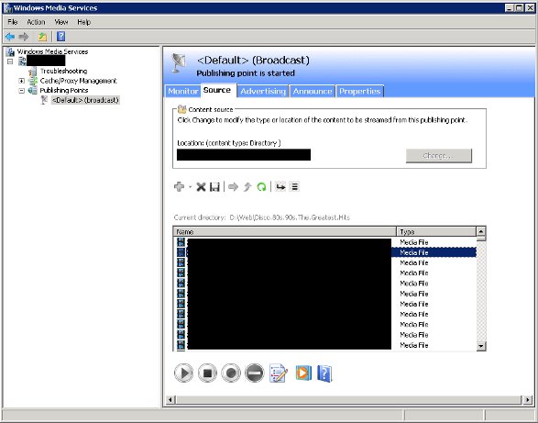Viewport: 538px width, 423px height.
Task: Click the Deny new connections button
Action: pyautogui.click(x=255, y=373)
